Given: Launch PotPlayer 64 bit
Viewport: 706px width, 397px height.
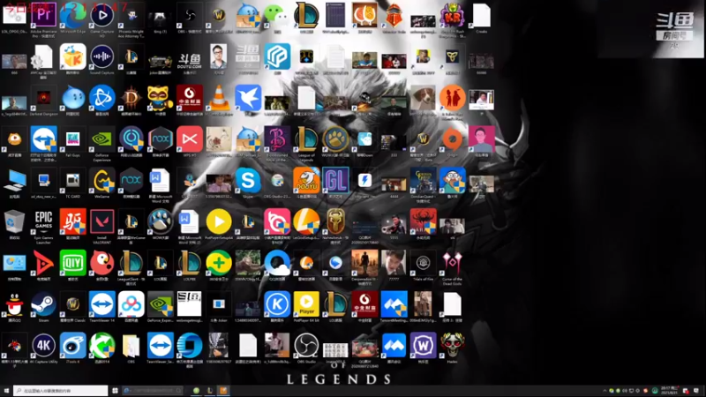Looking at the screenshot, I should tap(306, 304).
